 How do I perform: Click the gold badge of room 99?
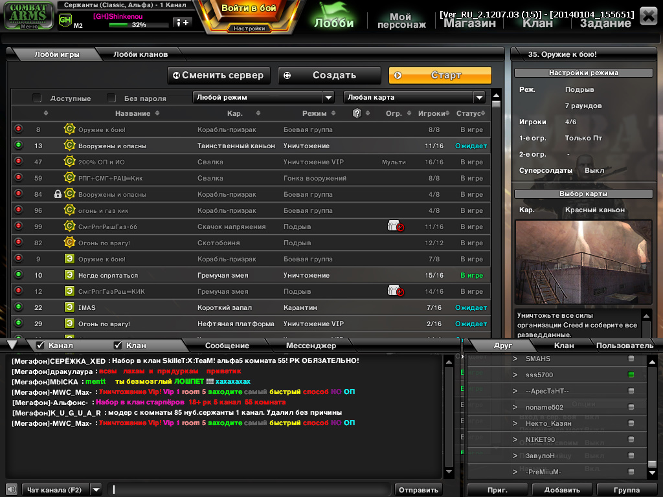click(69, 226)
